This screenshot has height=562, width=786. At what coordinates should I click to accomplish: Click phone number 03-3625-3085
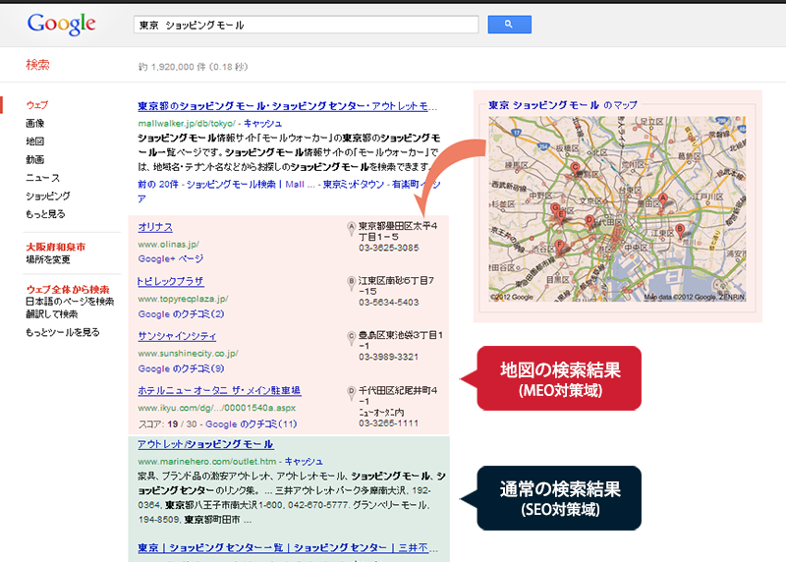pyautogui.click(x=388, y=248)
